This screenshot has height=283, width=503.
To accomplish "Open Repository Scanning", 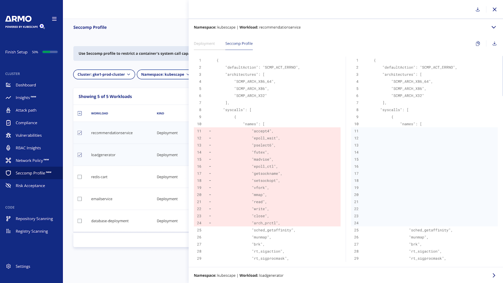I will (x=34, y=219).
